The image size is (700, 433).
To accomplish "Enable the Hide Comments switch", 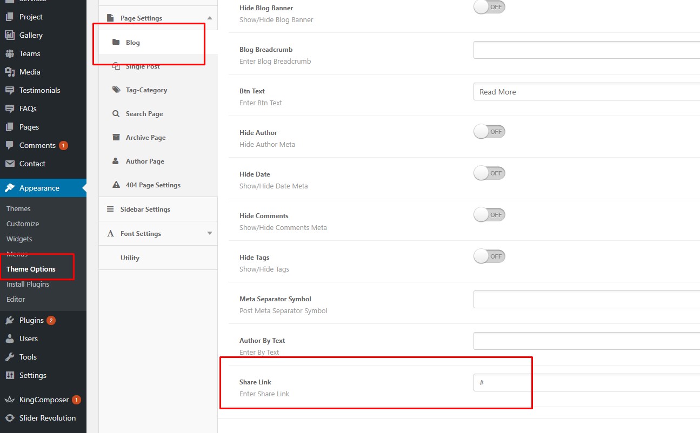I will click(x=489, y=215).
